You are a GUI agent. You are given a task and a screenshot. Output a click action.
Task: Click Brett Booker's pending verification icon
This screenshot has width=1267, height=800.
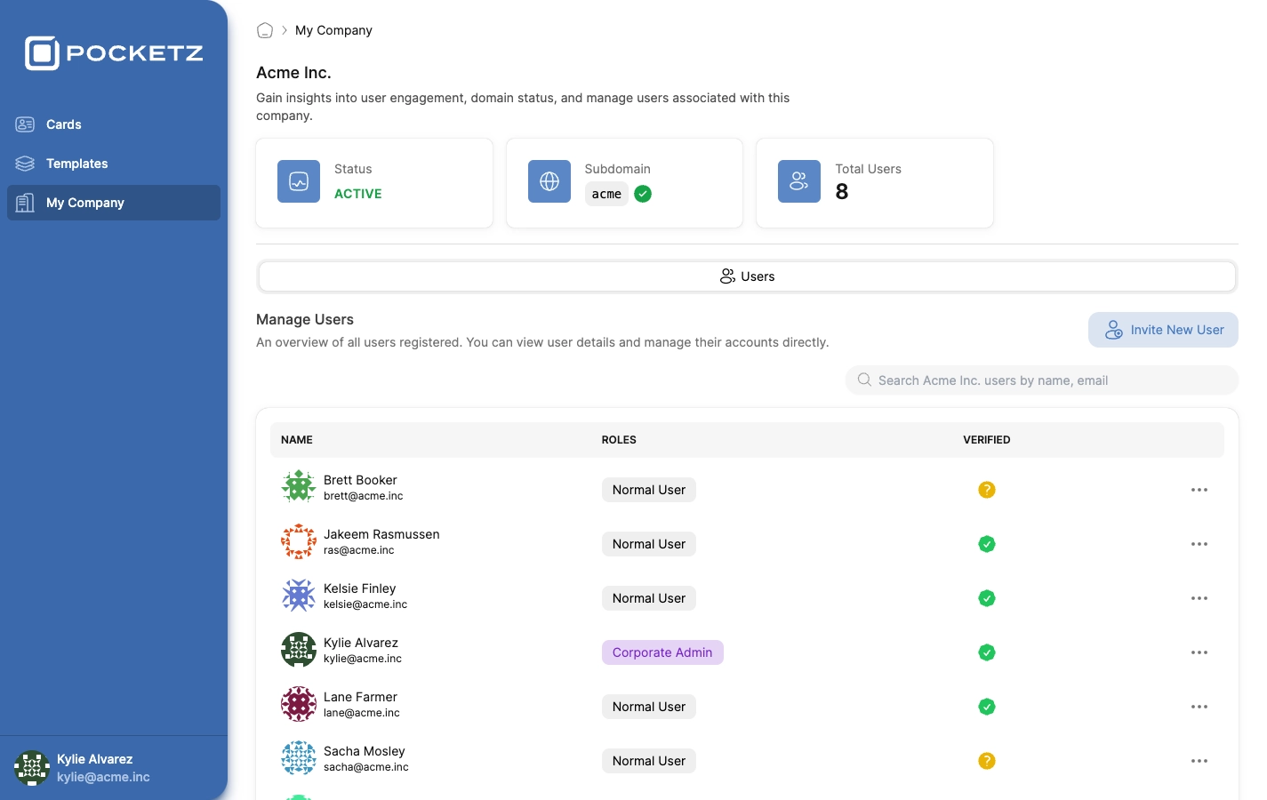(986, 490)
